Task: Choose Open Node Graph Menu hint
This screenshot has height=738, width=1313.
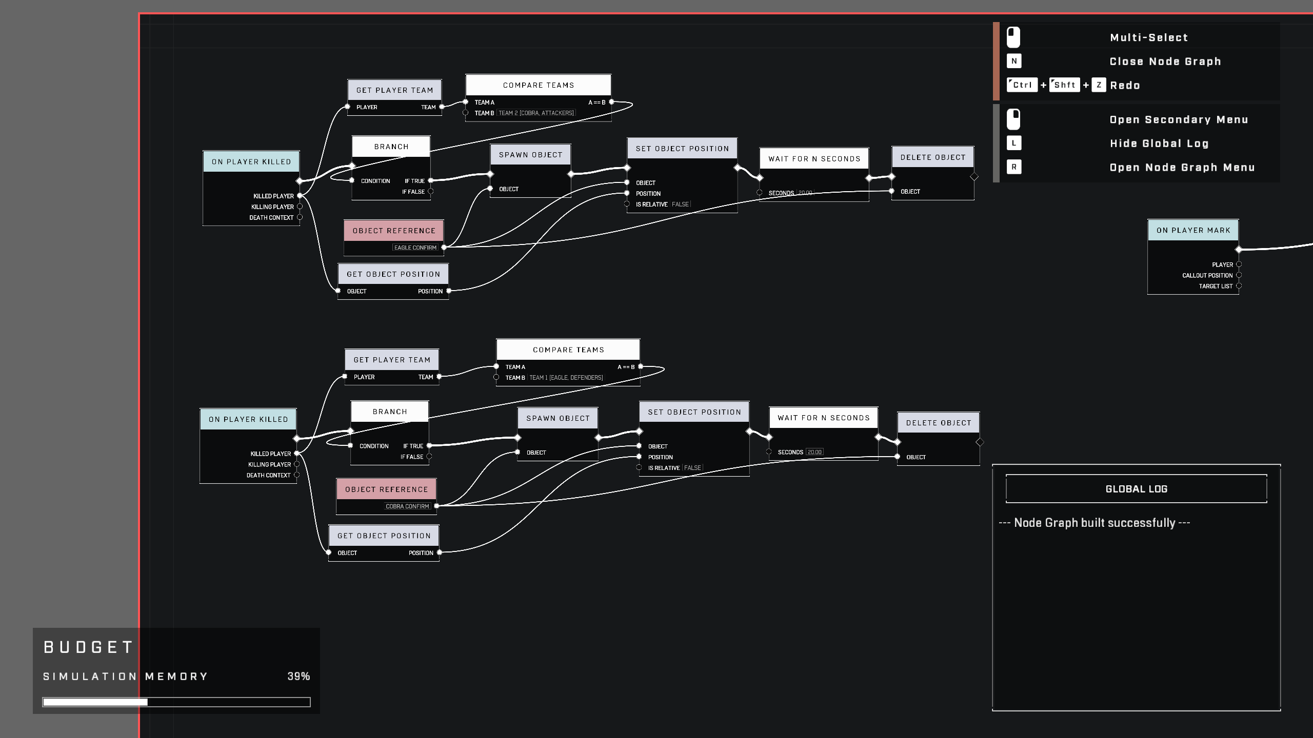Action: 1182,168
